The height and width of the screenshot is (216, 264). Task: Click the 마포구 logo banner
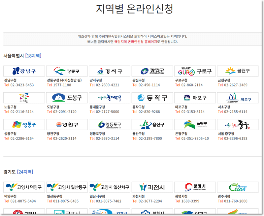tap(195, 98)
